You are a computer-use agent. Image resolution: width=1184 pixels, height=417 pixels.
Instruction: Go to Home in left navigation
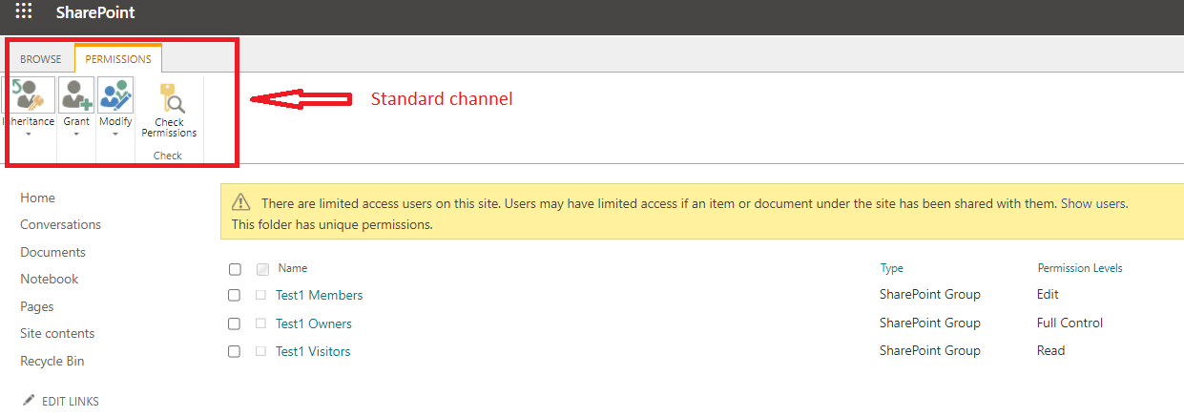tap(37, 198)
